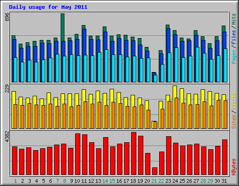The width and height of the screenshot is (239, 186).
Task: Select the red KBytes bar for day 31
Action: point(225,157)
